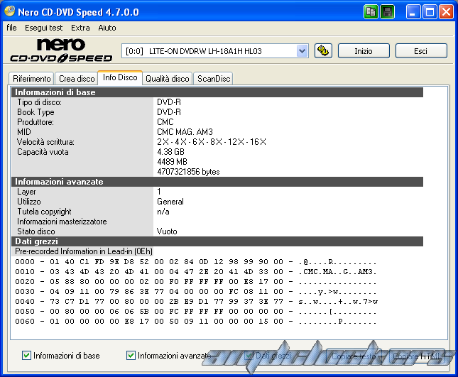Click the Nero CD-DVD Speed logo
The height and width of the screenshot is (377, 458).
coord(61,50)
